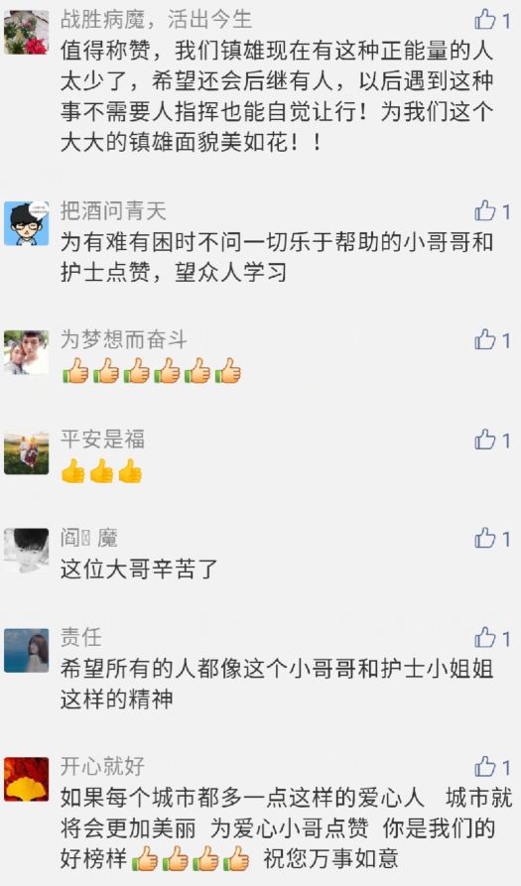The image size is (521, 886).
Task: Like the comment by 开心就好
Action: [x=485, y=767]
